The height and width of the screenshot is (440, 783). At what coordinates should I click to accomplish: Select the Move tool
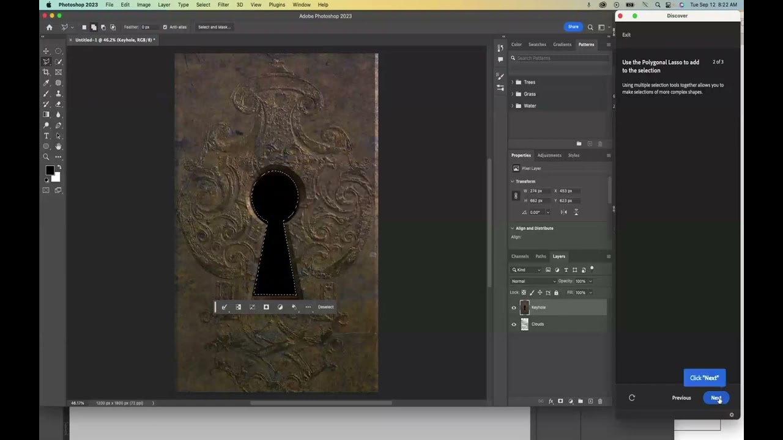46,51
